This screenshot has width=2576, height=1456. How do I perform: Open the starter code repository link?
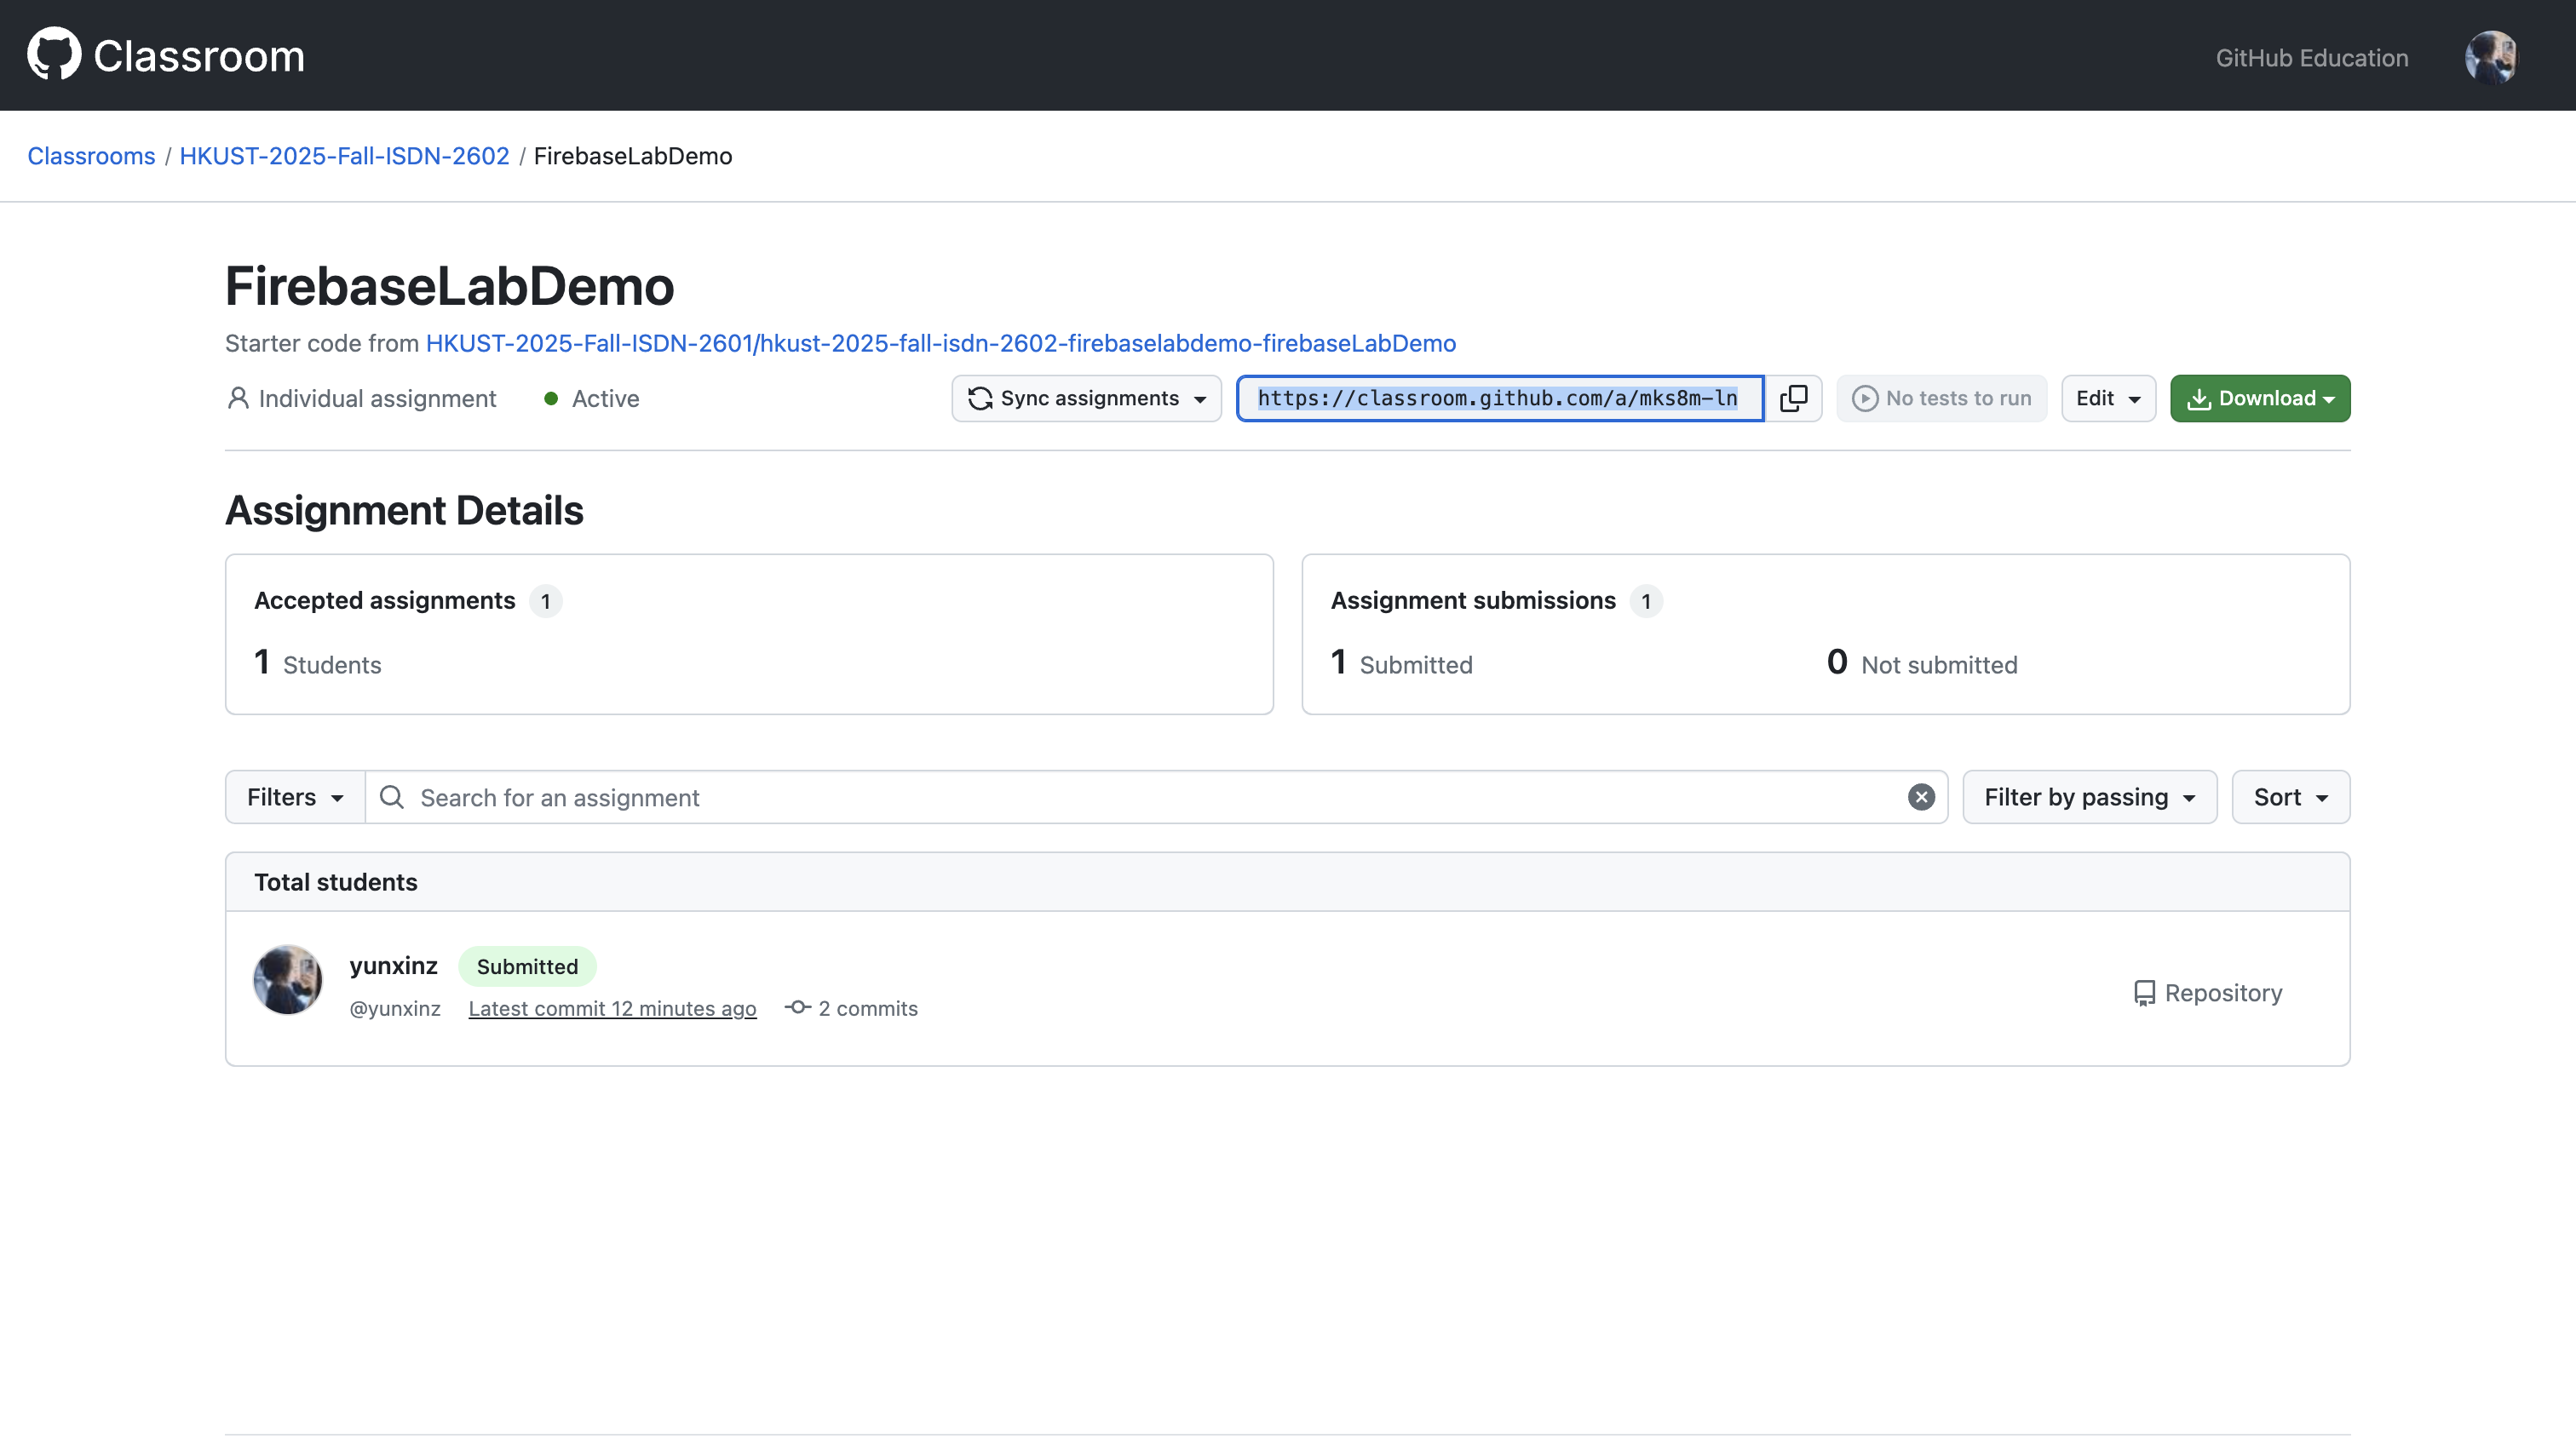tap(940, 343)
